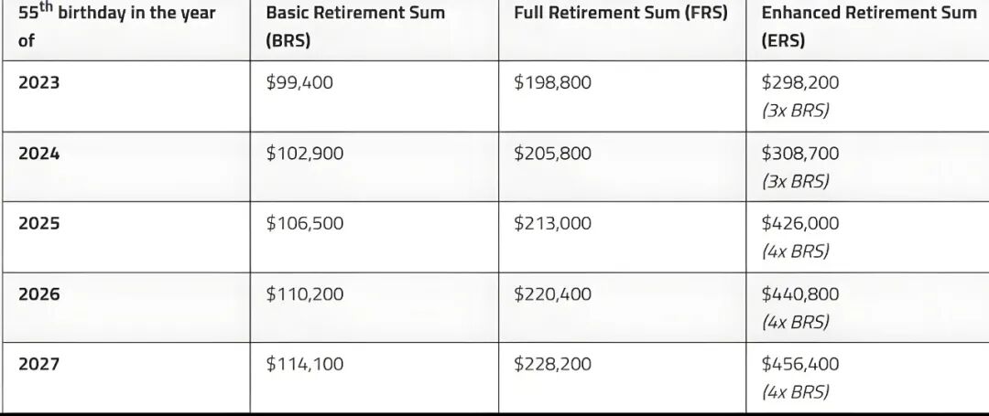Image resolution: width=989 pixels, height=416 pixels.
Task: Click the Basic Retirement Sum (BRS) header
Action: click(355, 27)
